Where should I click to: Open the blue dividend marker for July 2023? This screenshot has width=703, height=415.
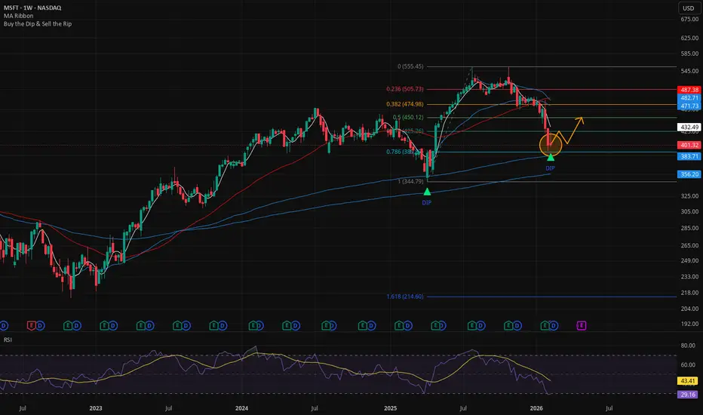[x=186, y=325]
